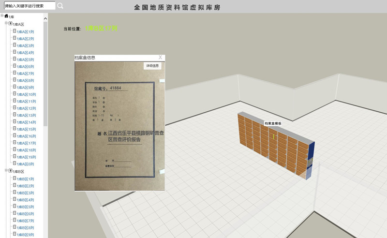Screen dimensions: 387x238
Task: Collapse the 1库 root node
Action: [x=2, y=16]
